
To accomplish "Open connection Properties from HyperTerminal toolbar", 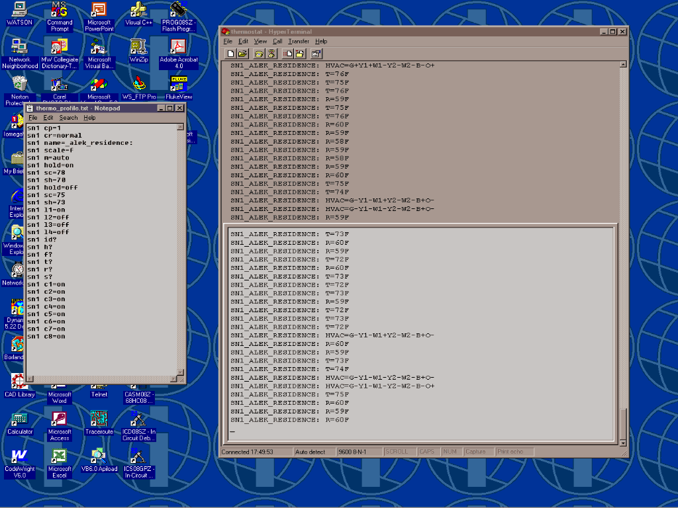I will coord(316,54).
